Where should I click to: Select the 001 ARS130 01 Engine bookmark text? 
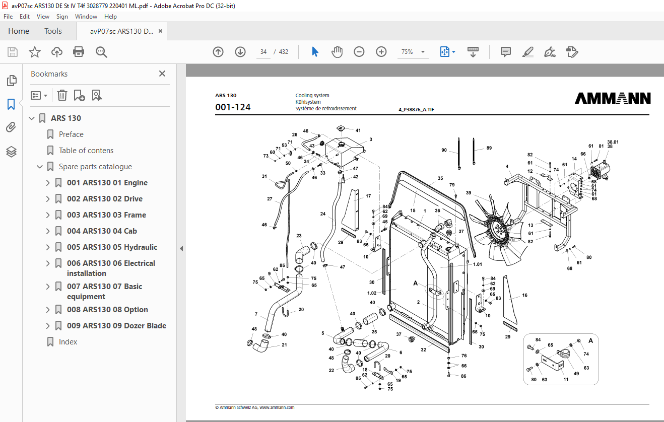coord(107,183)
